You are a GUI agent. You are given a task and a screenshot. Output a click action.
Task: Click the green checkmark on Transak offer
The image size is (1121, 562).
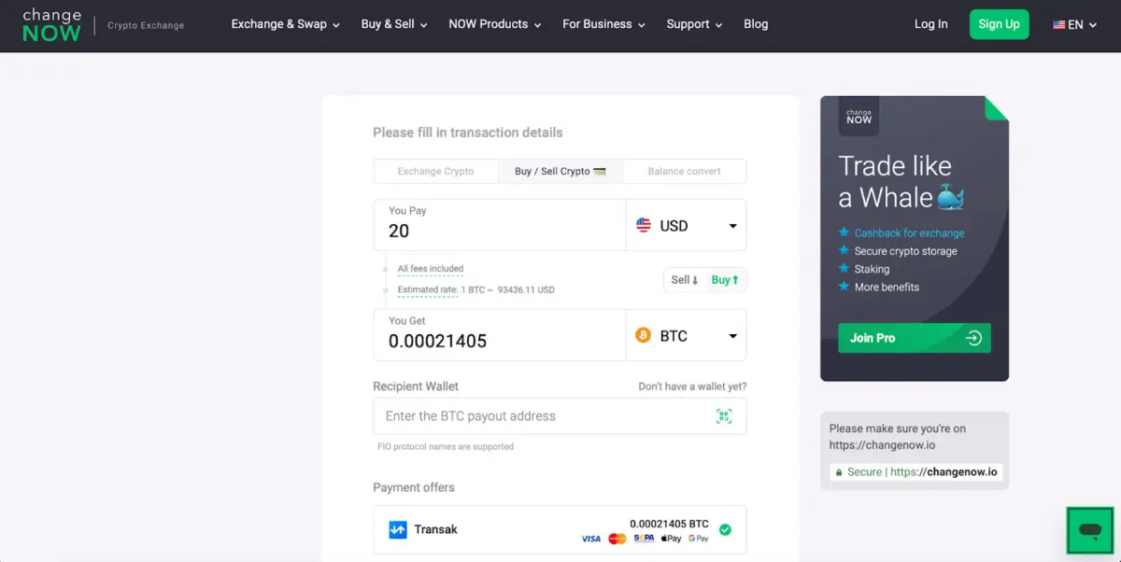(x=726, y=529)
